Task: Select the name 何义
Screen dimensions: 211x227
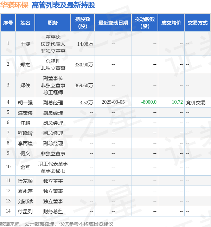Action: click(25, 154)
